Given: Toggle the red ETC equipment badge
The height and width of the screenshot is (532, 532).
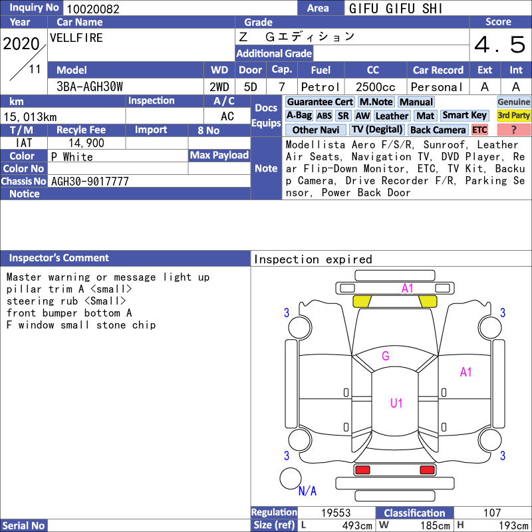Looking at the screenshot, I should pos(479,130).
